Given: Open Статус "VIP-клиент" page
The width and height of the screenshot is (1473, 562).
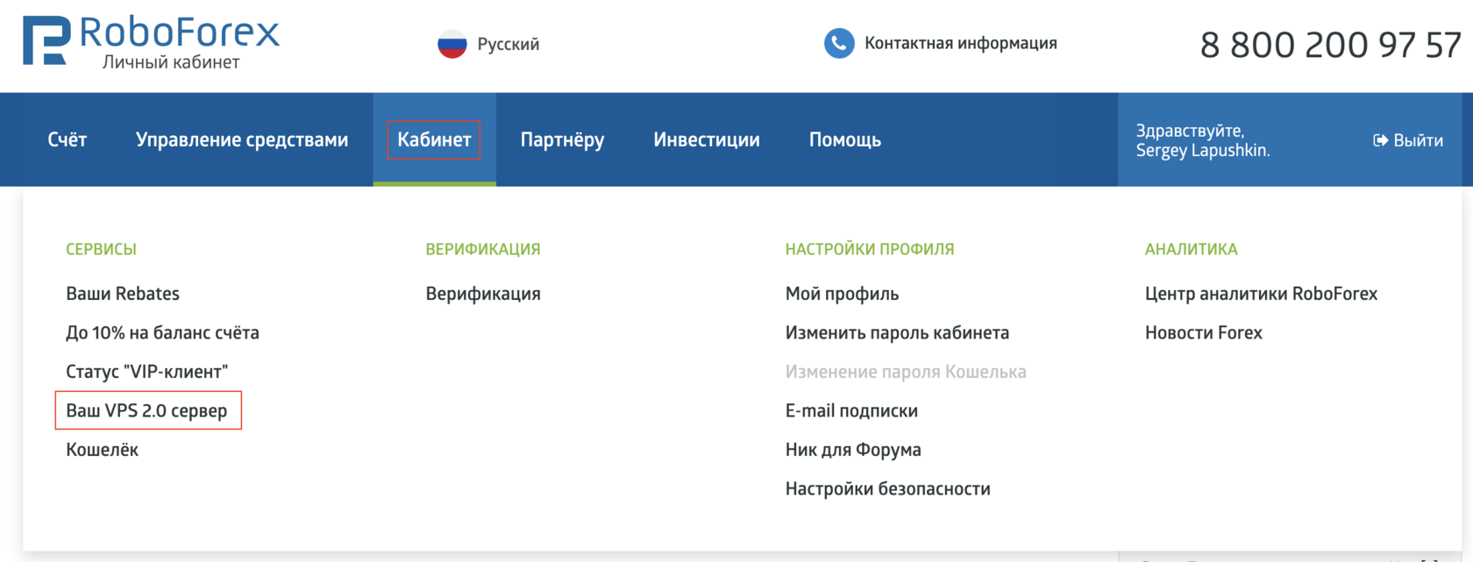Looking at the screenshot, I should point(147,372).
